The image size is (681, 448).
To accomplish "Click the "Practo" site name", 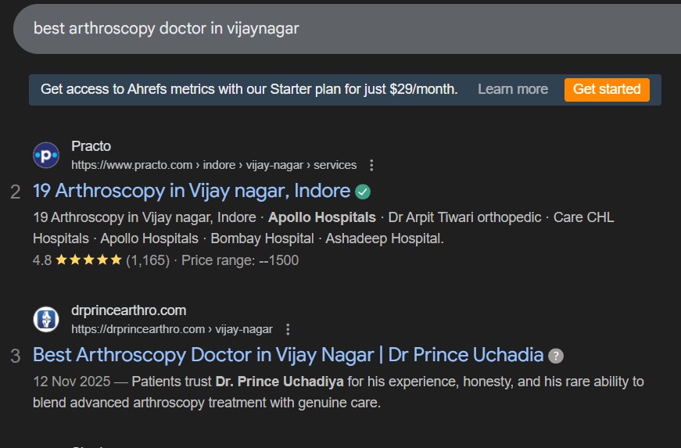I will pos(91,146).
